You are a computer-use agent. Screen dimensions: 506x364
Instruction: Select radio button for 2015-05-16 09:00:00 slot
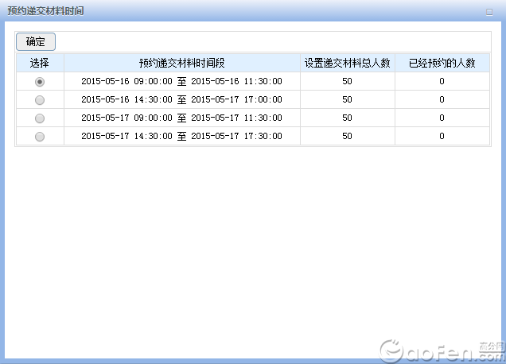pyautogui.click(x=40, y=82)
